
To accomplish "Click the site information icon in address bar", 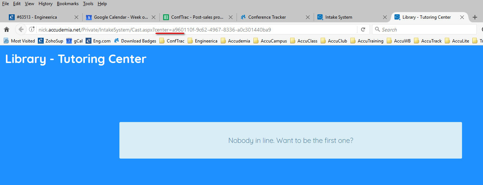I will (32, 30).
